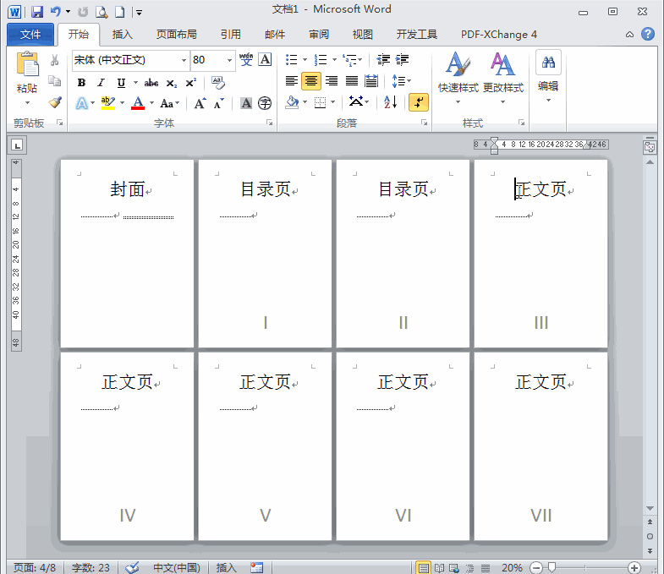Click the Sort A-Z icon
This screenshot has width=664, height=574.
391,102
